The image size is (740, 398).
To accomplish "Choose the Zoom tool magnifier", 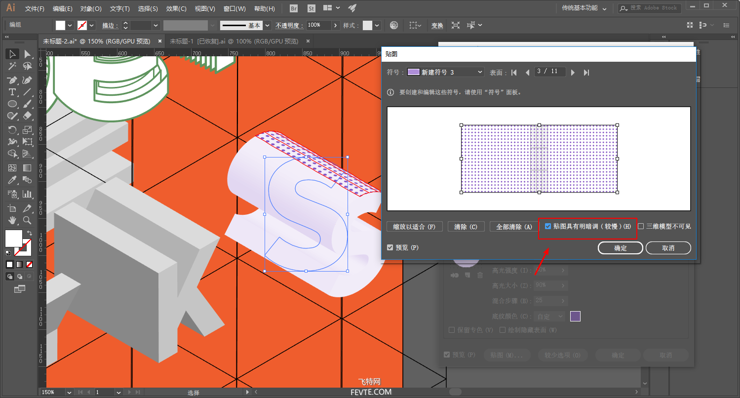I will [28, 220].
